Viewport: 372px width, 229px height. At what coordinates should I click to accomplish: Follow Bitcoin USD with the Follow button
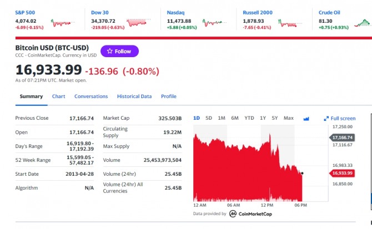click(119, 51)
